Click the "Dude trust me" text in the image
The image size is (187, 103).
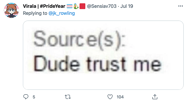(x=97, y=64)
